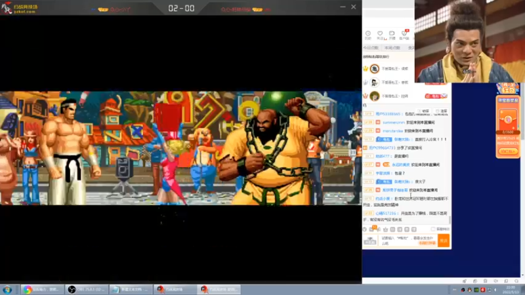Click the orange send button
This screenshot has width=525, height=295.
tap(444, 241)
